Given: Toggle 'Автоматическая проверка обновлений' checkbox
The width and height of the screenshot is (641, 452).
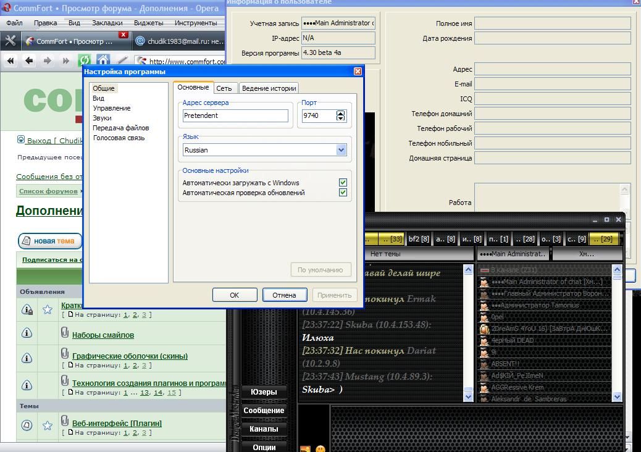Looking at the screenshot, I should tap(343, 193).
